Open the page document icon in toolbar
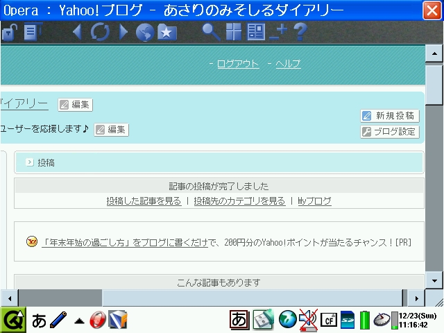444x333 pixels. [x=33, y=32]
